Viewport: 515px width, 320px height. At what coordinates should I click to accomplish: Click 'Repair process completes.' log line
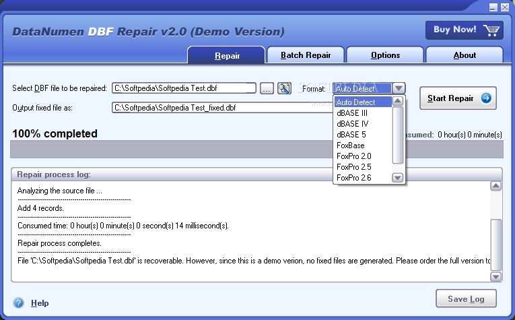[59, 243]
